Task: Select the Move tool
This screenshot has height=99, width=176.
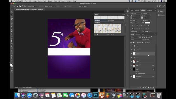Action: [12, 12]
